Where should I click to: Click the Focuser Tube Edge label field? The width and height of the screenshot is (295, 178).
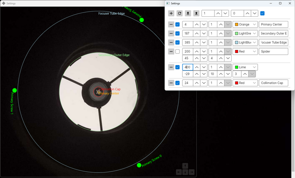273,42
